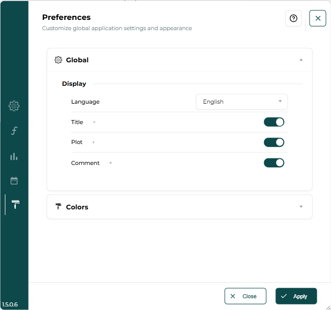
Task: Open the Language dropdown set to English
Action: click(242, 102)
